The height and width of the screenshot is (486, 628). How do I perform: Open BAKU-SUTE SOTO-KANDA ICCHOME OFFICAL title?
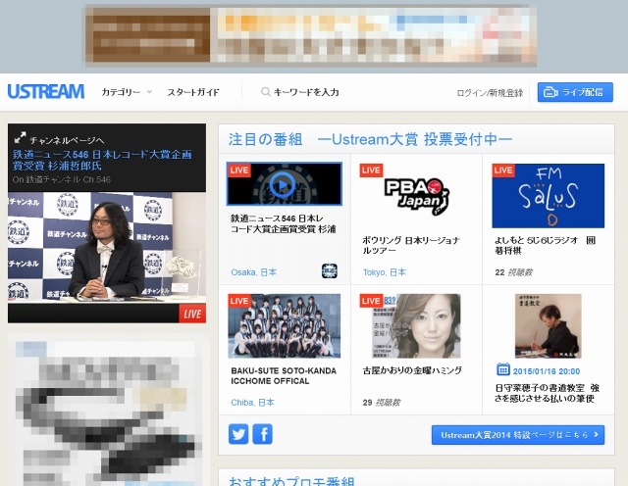[x=284, y=376]
